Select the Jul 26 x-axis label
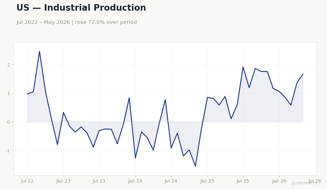 [x=315, y=181]
